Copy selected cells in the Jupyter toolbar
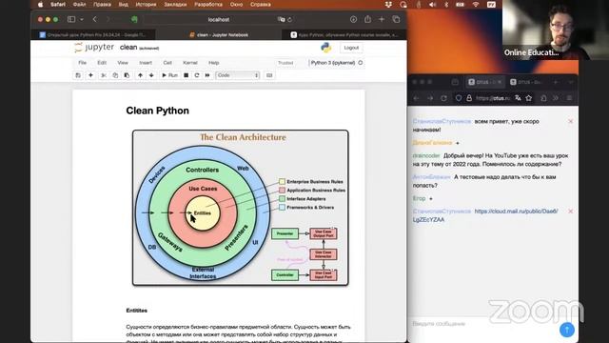 (115, 75)
